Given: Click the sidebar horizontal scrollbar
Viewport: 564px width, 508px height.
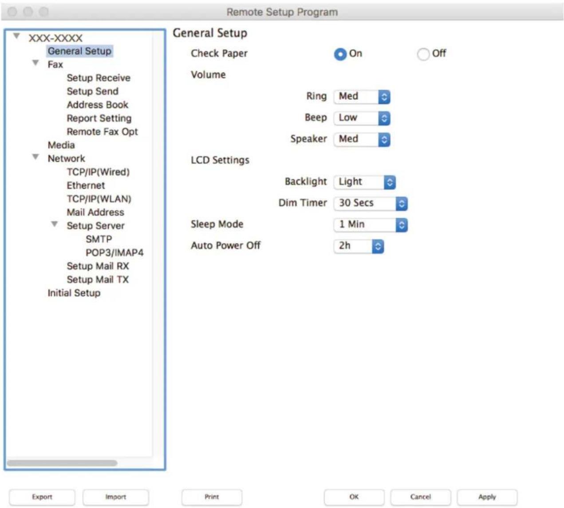Looking at the screenshot, I should [62, 463].
